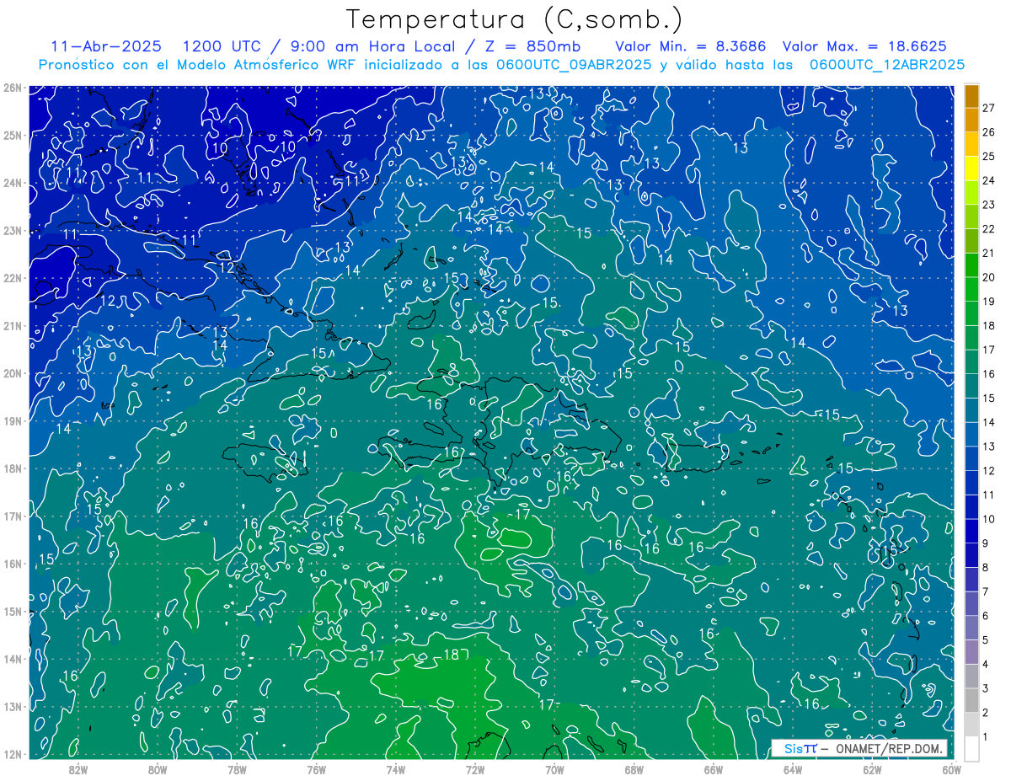Click the '12N' latitude label
This screenshot has width=1011, height=781.
[x=12, y=754]
